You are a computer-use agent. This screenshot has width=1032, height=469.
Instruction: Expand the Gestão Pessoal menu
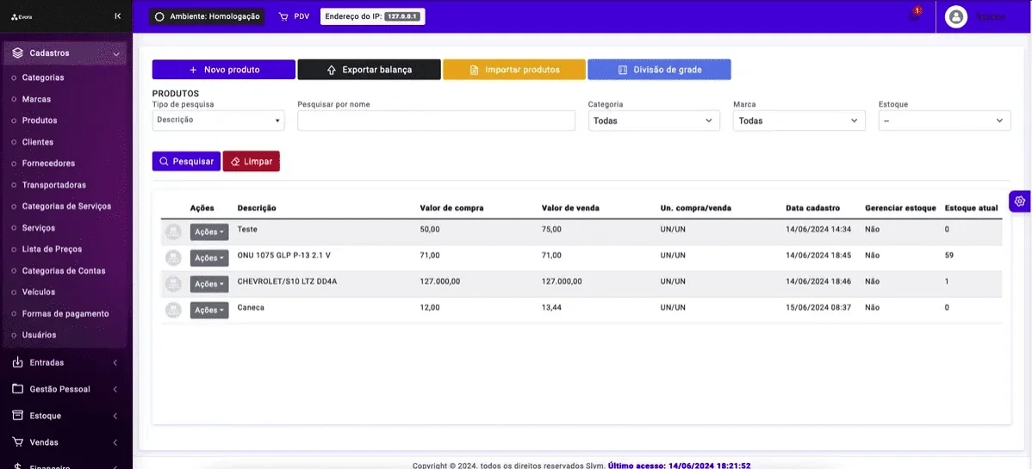[x=65, y=389]
